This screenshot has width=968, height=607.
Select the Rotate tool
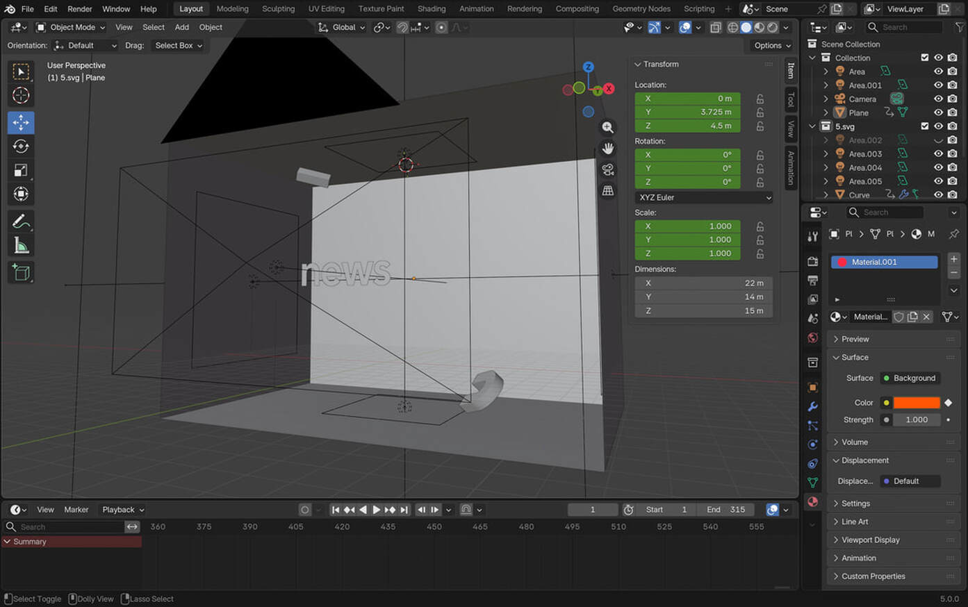click(x=21, y=147)
